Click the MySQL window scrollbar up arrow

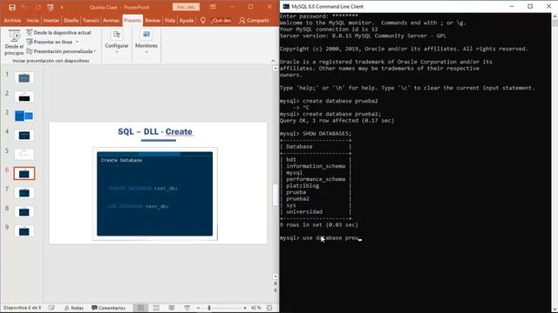click(555, 17)
